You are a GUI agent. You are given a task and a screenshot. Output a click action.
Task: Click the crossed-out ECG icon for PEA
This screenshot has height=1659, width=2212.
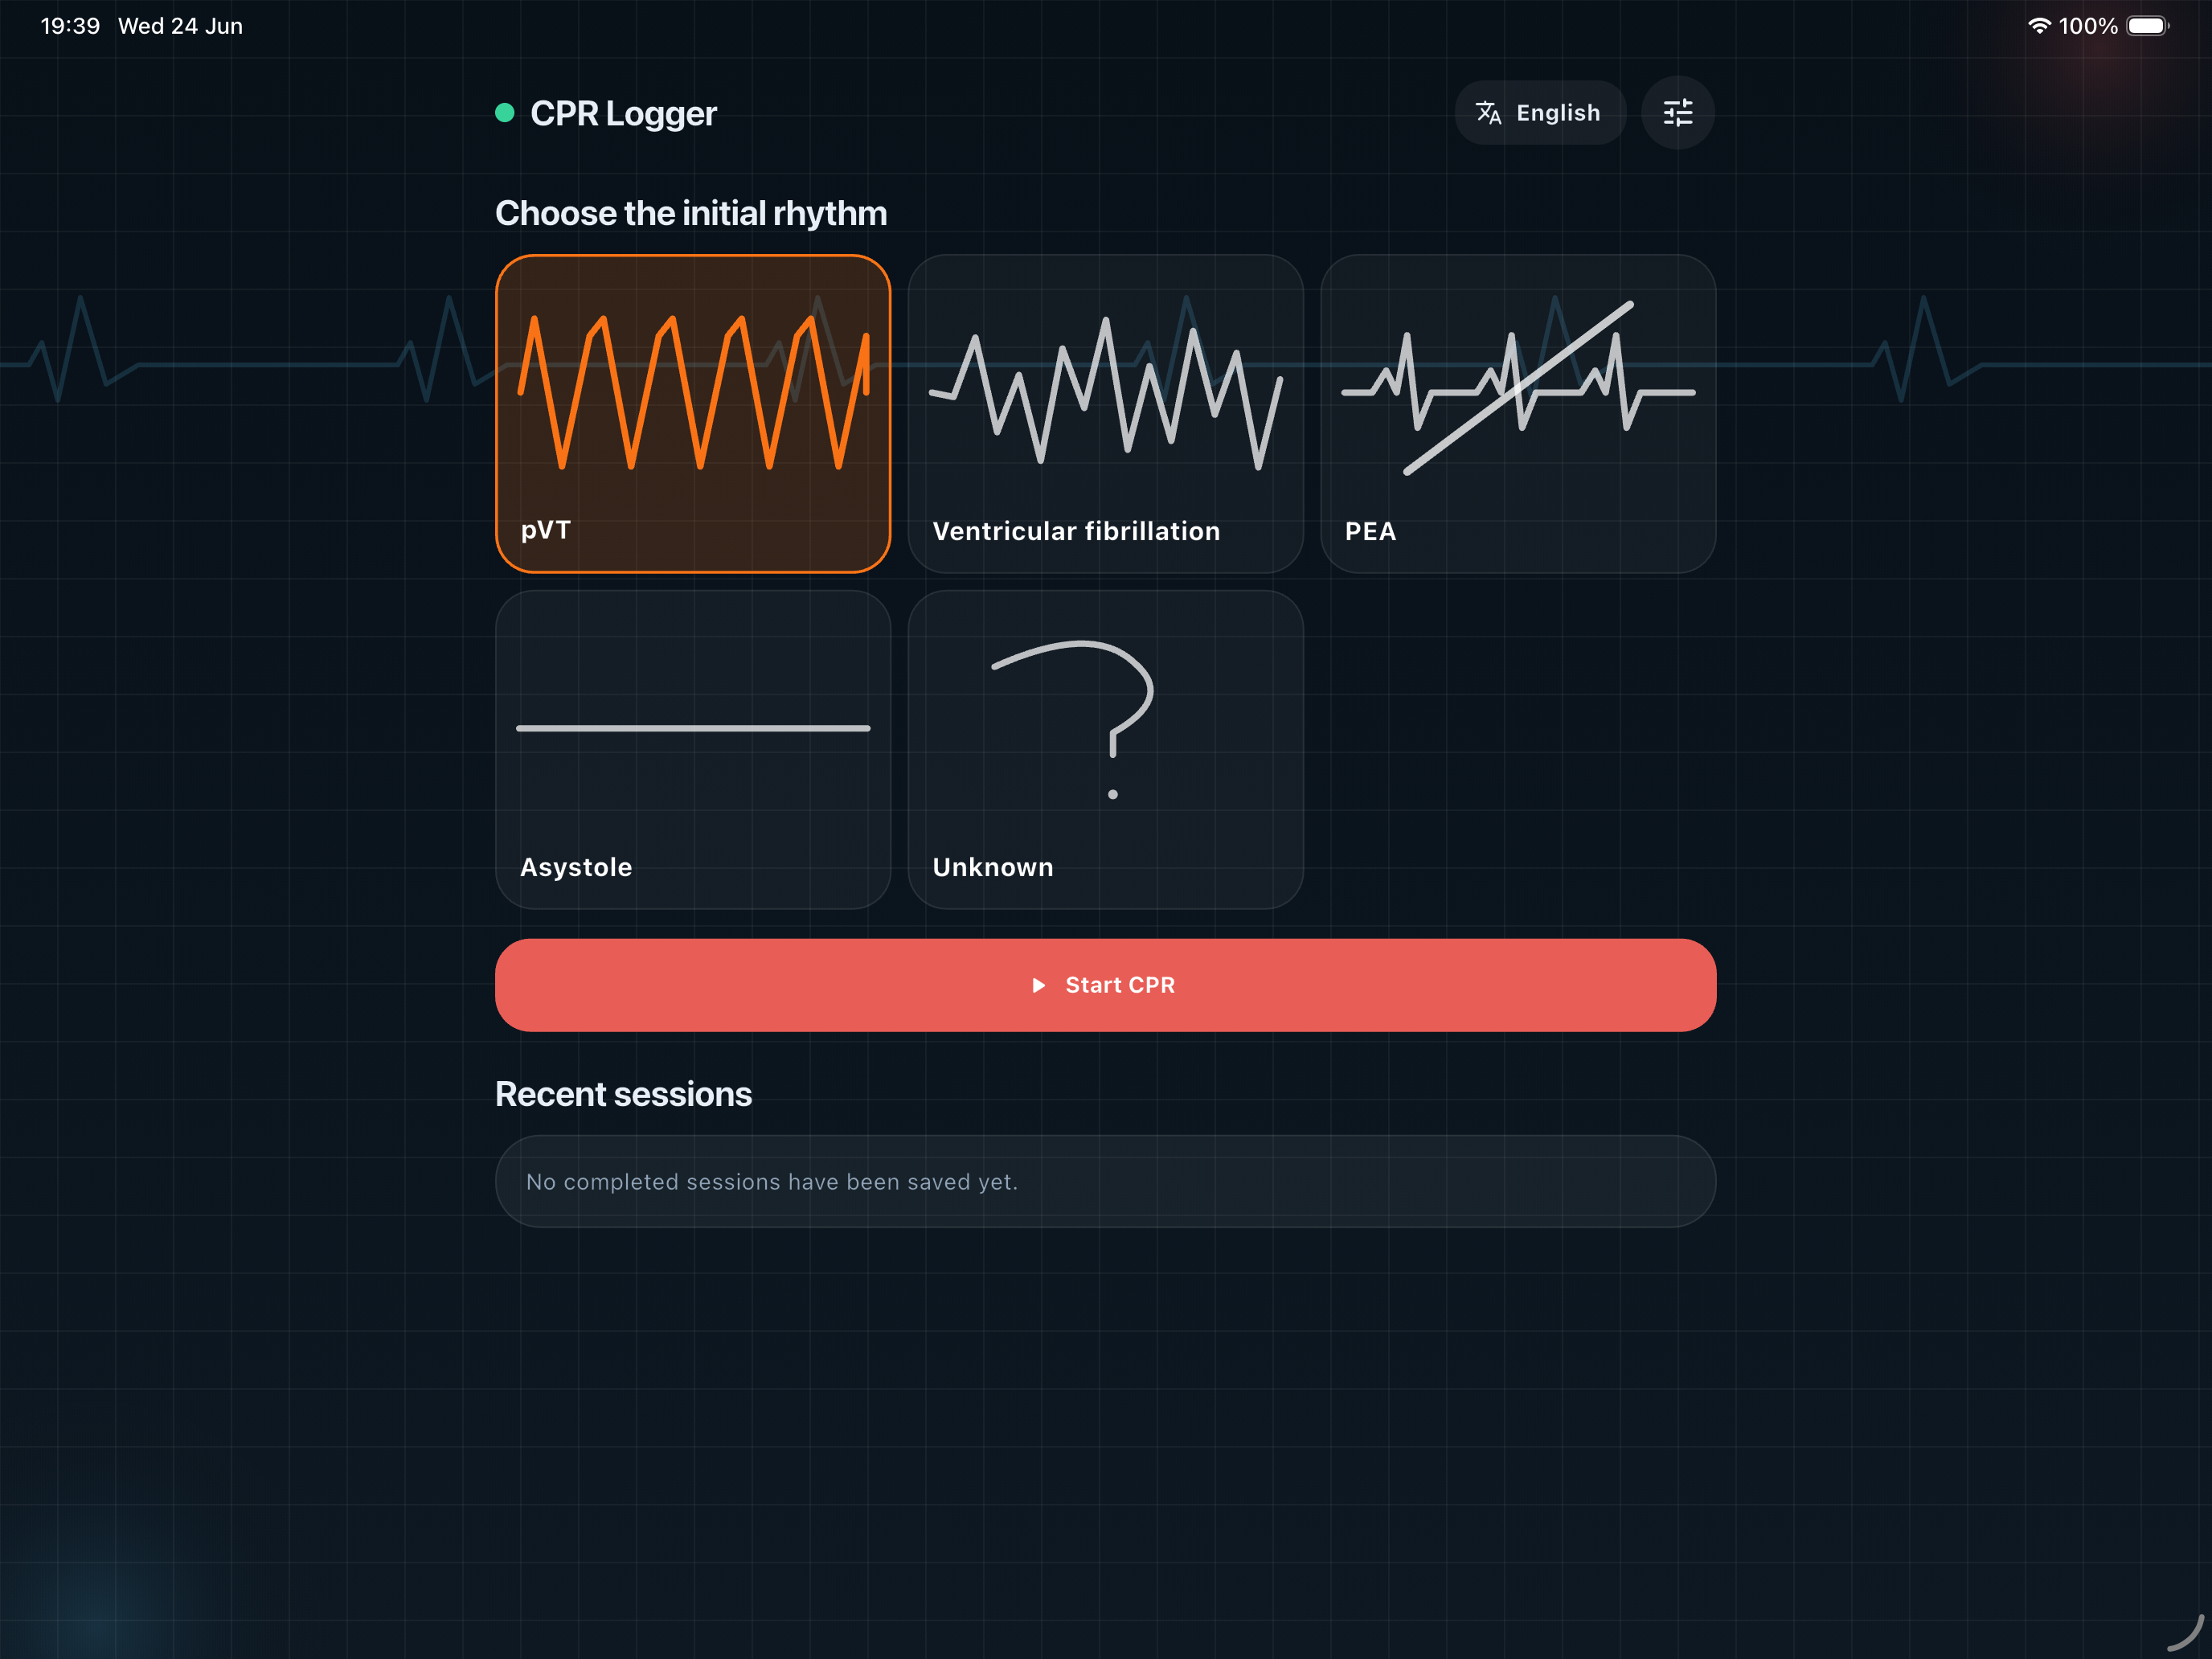point(1518,388)
